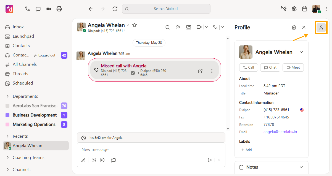Add a label in the Profile panel
Image resolution: width=332 pixels, height=176 pixels.
click(246, 150)
